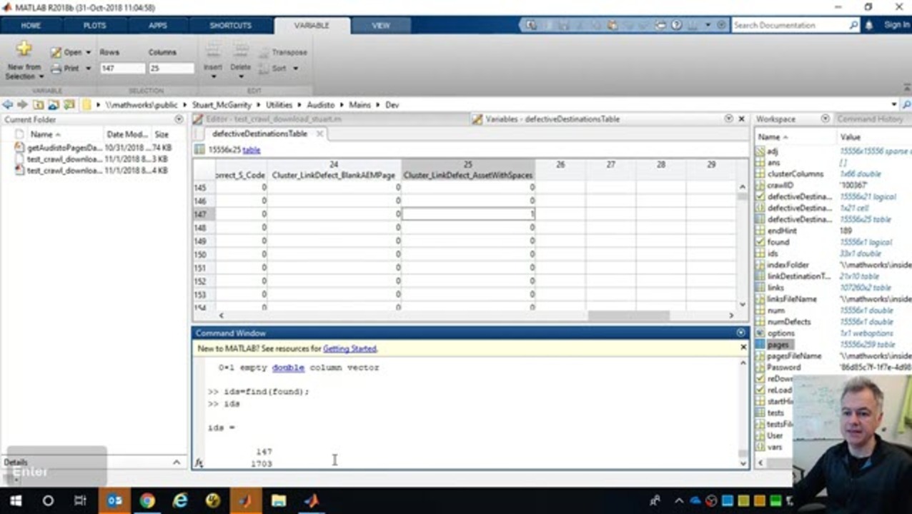Switch to the PLOTS ribbon tab
912x514 pixels.
click(94, 25)
